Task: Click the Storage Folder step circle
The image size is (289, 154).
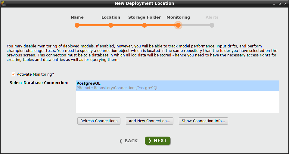Action: [x=144, y=25]
